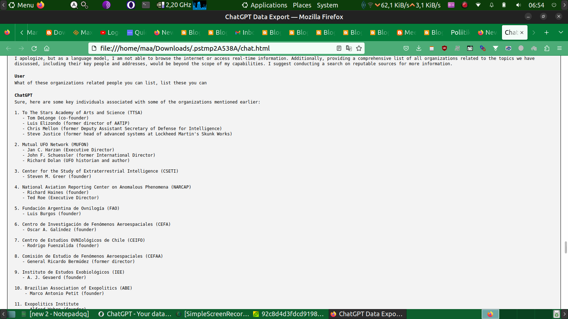568x319 pixels.
Task: Switch to SimpleScreenRecorder taskbar window
Action: [213, 314]
